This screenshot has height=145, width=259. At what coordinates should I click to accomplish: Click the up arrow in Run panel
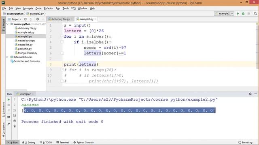coord(15,99)
